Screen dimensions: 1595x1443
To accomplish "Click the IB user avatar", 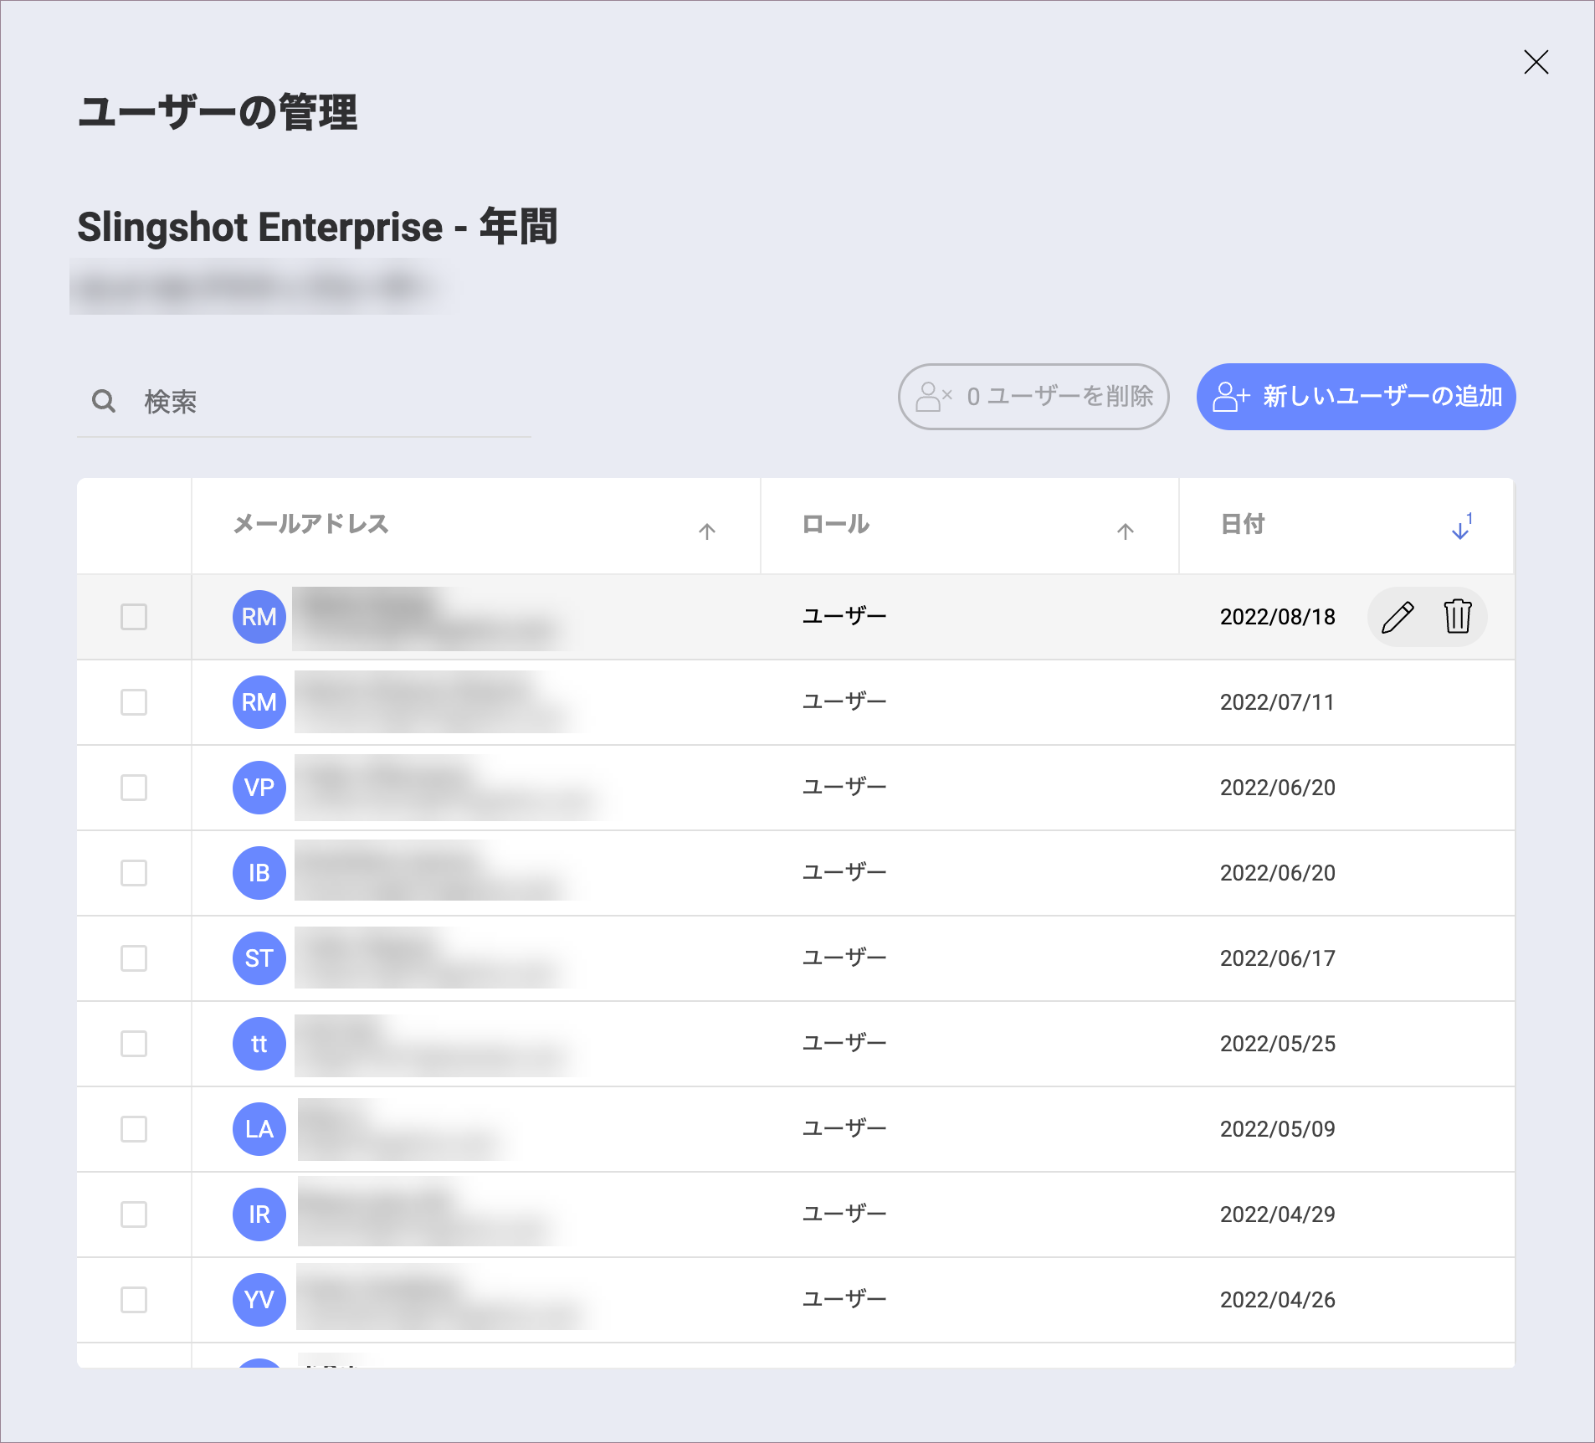I will 259,873.
